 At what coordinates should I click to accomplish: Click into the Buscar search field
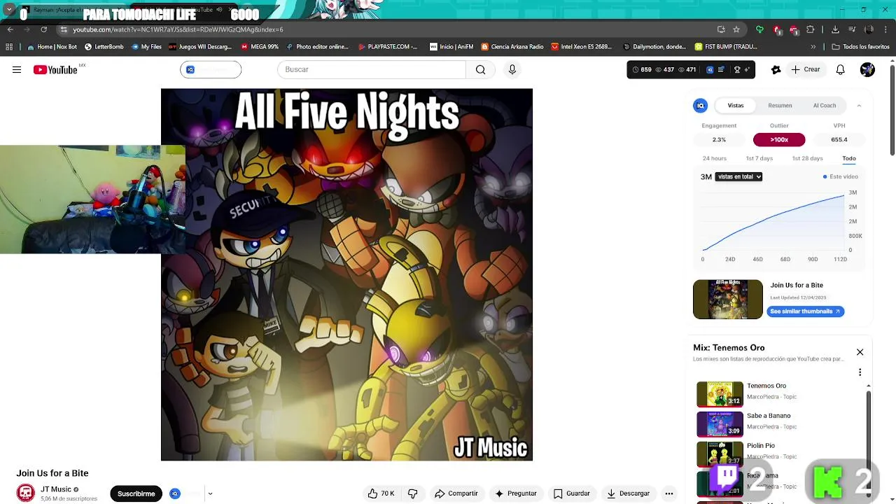click(x=371, y=69)
